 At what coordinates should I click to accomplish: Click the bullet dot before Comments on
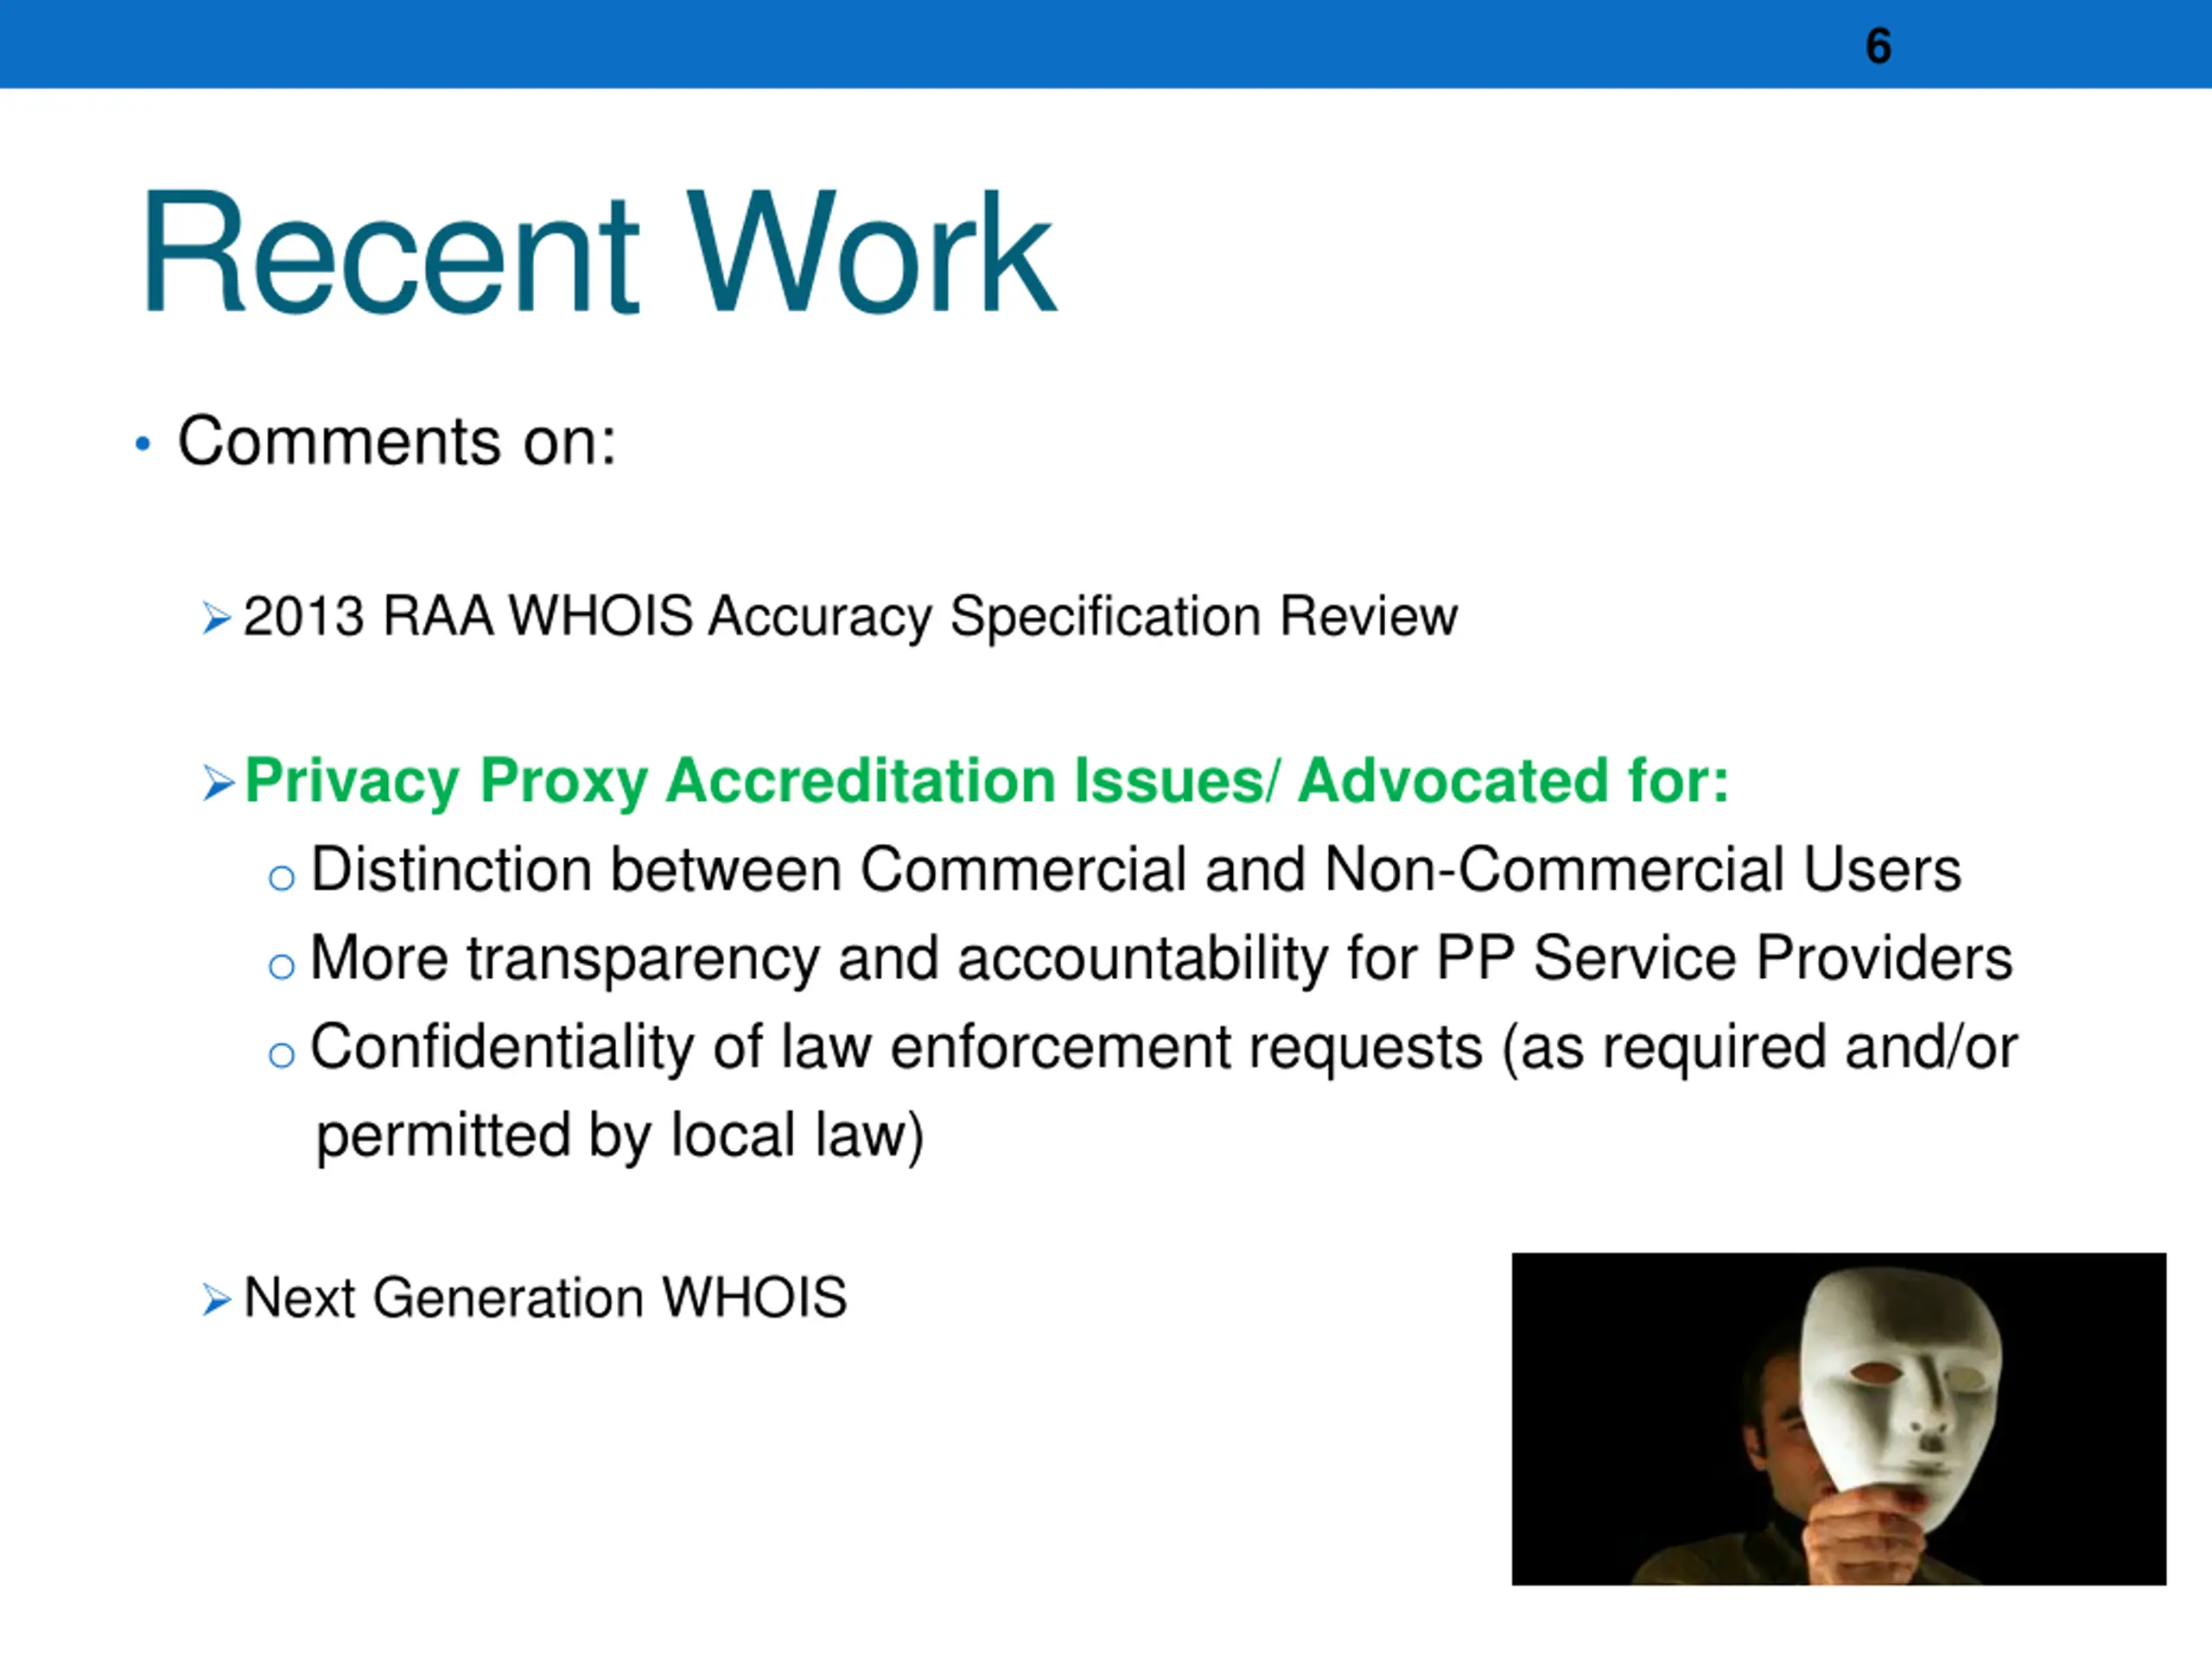(143, 443)
